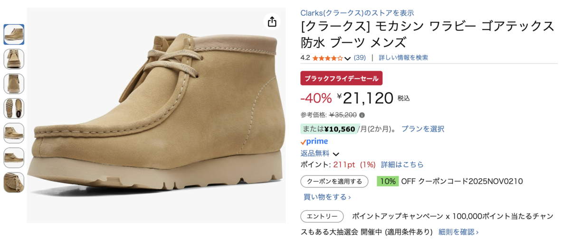Viewport: 570px width, 239px height.
Task: Show the last close-up detail thumbnail
Action: pyautogui.click(x=14, y=182)
